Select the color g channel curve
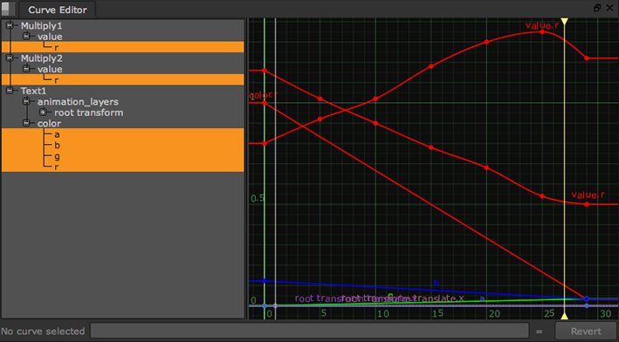 123,156
